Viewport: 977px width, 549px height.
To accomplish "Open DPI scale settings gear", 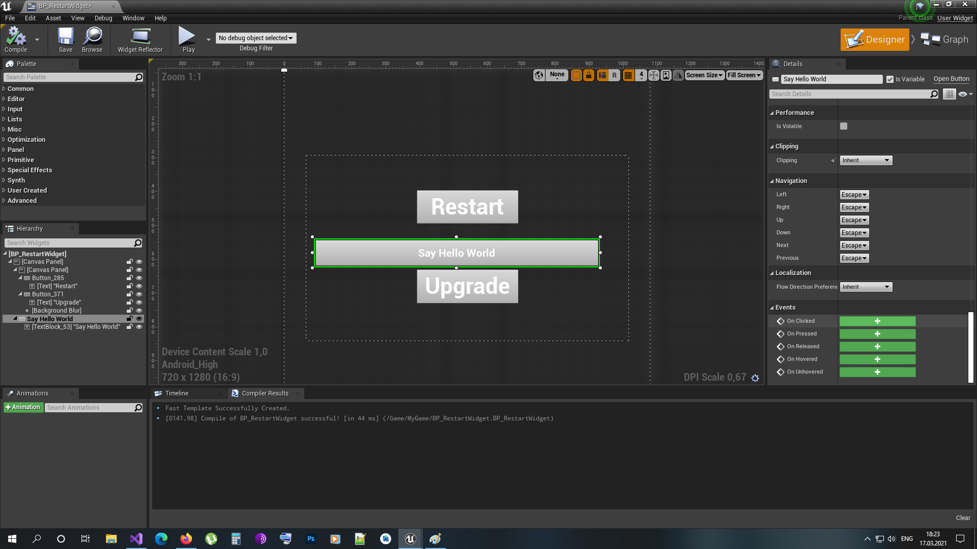I will [755, 378].
